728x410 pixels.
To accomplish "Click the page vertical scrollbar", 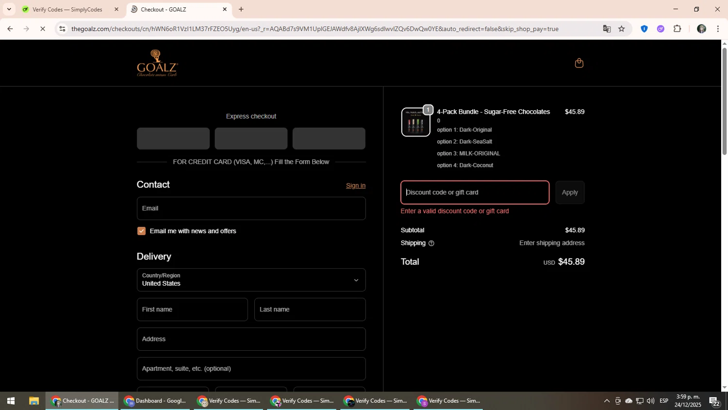I will pyautogui.click(x=724, y=101).
